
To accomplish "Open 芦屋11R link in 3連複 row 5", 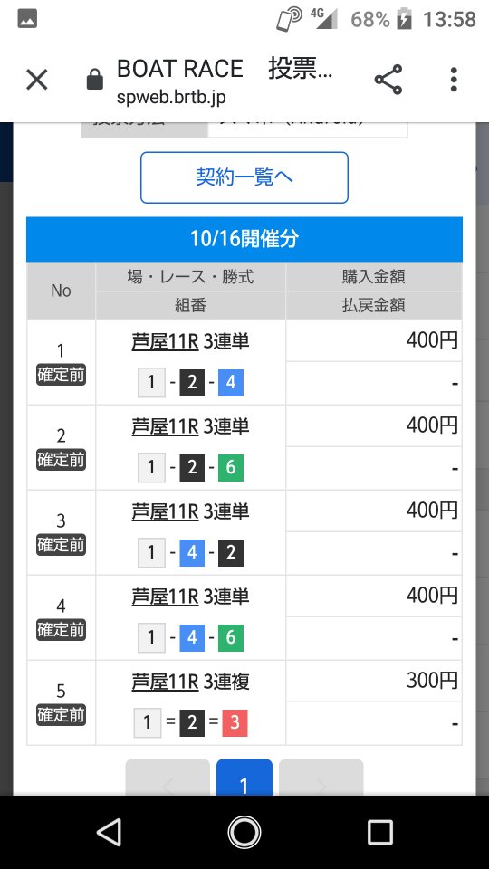I will coord(165,682).
